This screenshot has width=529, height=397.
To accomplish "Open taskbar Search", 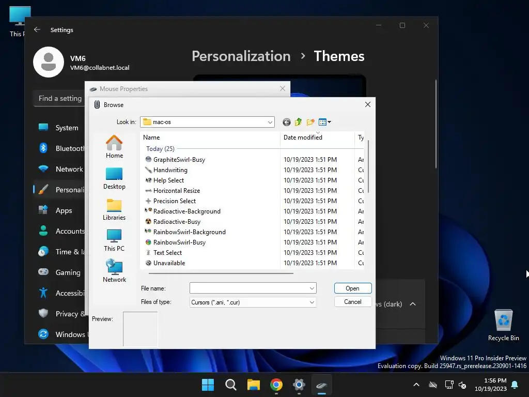I will (231, 385).
